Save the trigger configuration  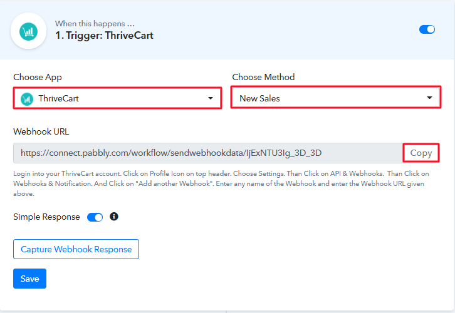point(29,279)
